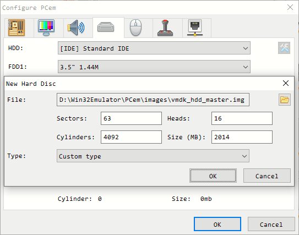Expand the HDD Standard IDE dropdown

[154, 48]
